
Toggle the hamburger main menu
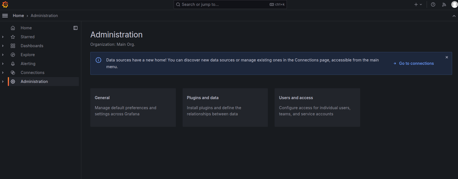(x=5, y=16)
